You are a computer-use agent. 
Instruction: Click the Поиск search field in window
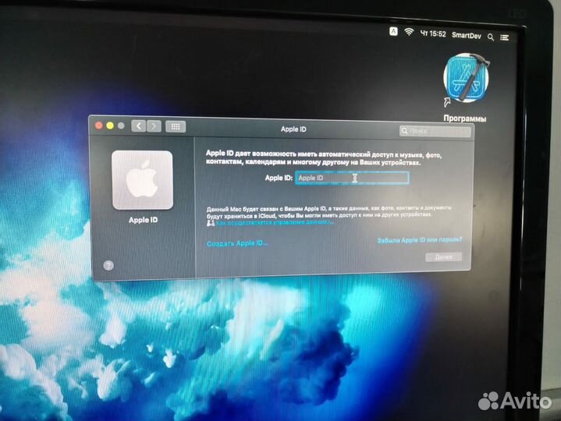435,131
